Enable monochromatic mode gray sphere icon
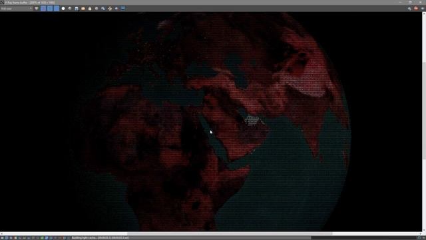 tap(70, 9)
